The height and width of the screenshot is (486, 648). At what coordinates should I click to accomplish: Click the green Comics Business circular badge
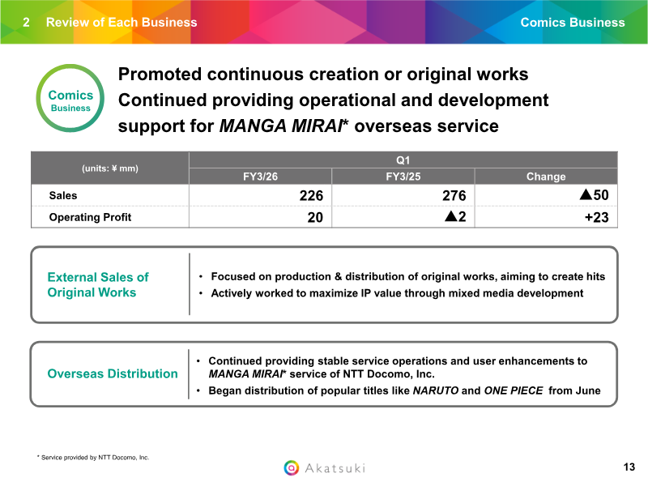(70, 100)
